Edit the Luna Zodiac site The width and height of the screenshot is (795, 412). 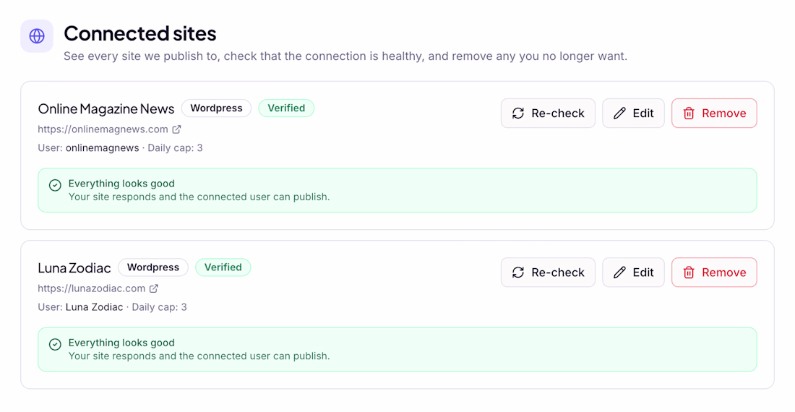pyautogui.click(x=633, y=272)
